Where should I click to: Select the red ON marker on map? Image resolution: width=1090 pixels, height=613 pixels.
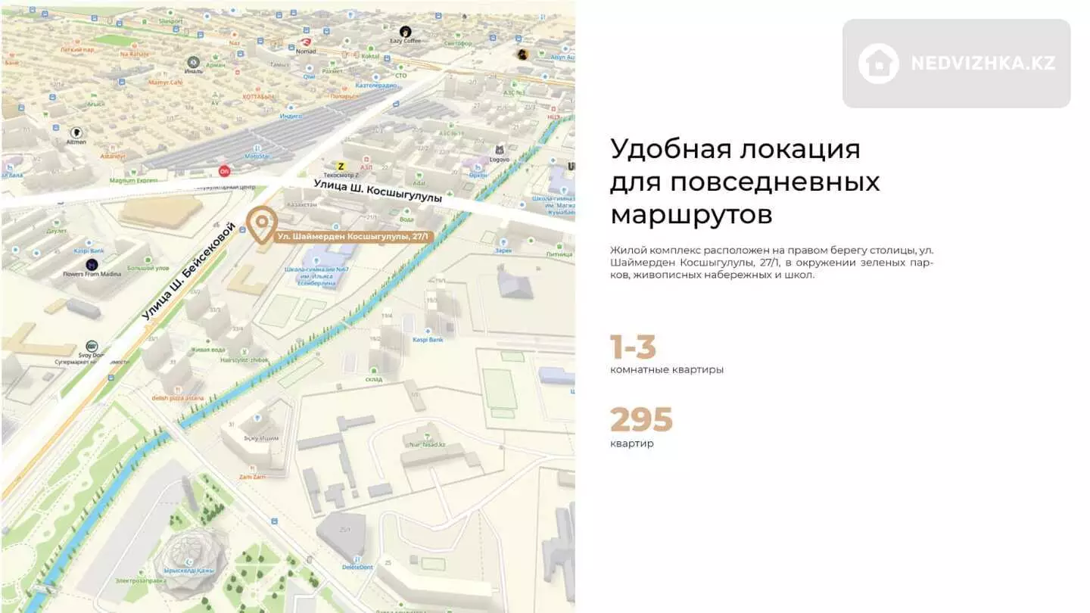click(x=224, y=171)
